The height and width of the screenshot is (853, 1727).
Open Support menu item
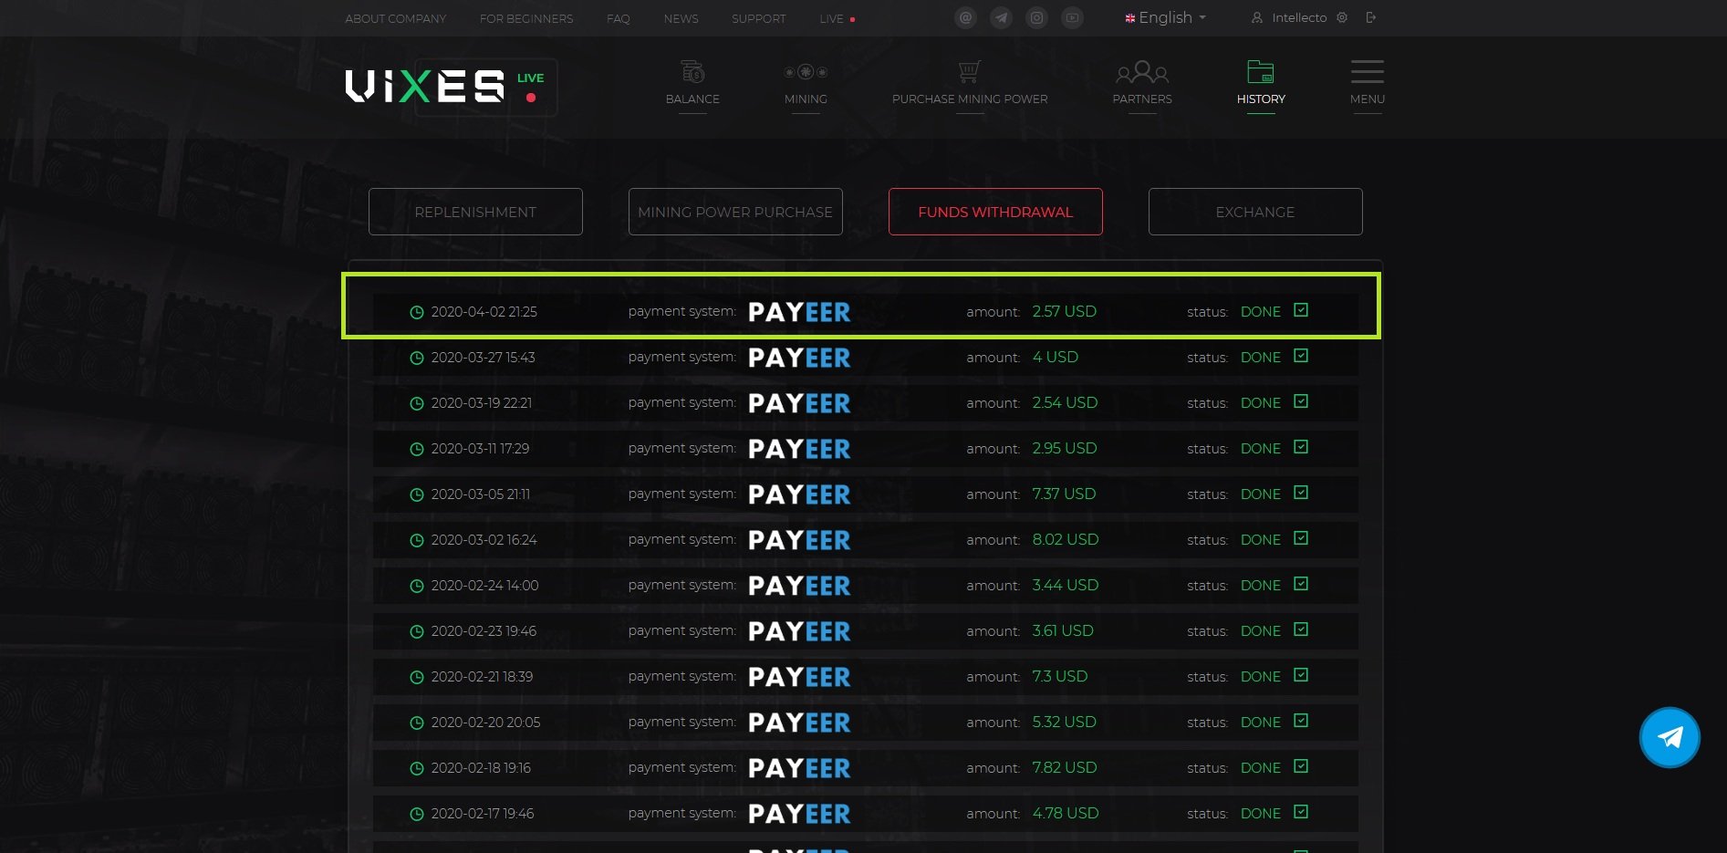(x=759, y=18)
